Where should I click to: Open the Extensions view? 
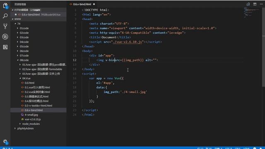(x=5, y=47)
